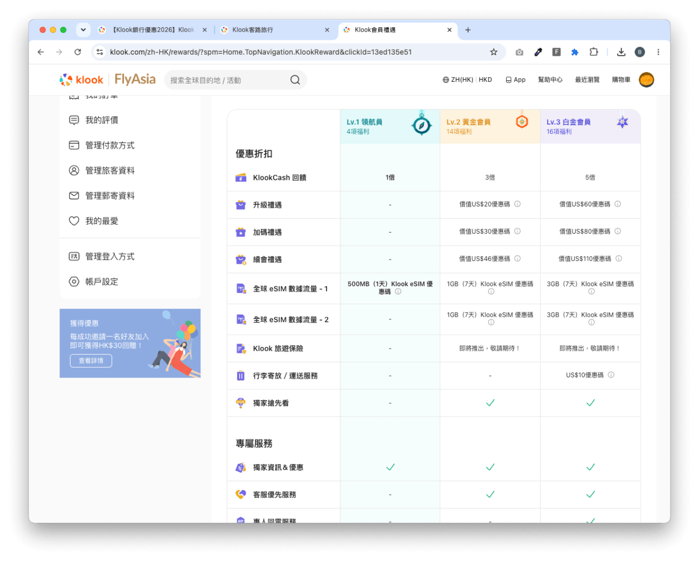Open the Chrome three-dot menu

[658, 52]
